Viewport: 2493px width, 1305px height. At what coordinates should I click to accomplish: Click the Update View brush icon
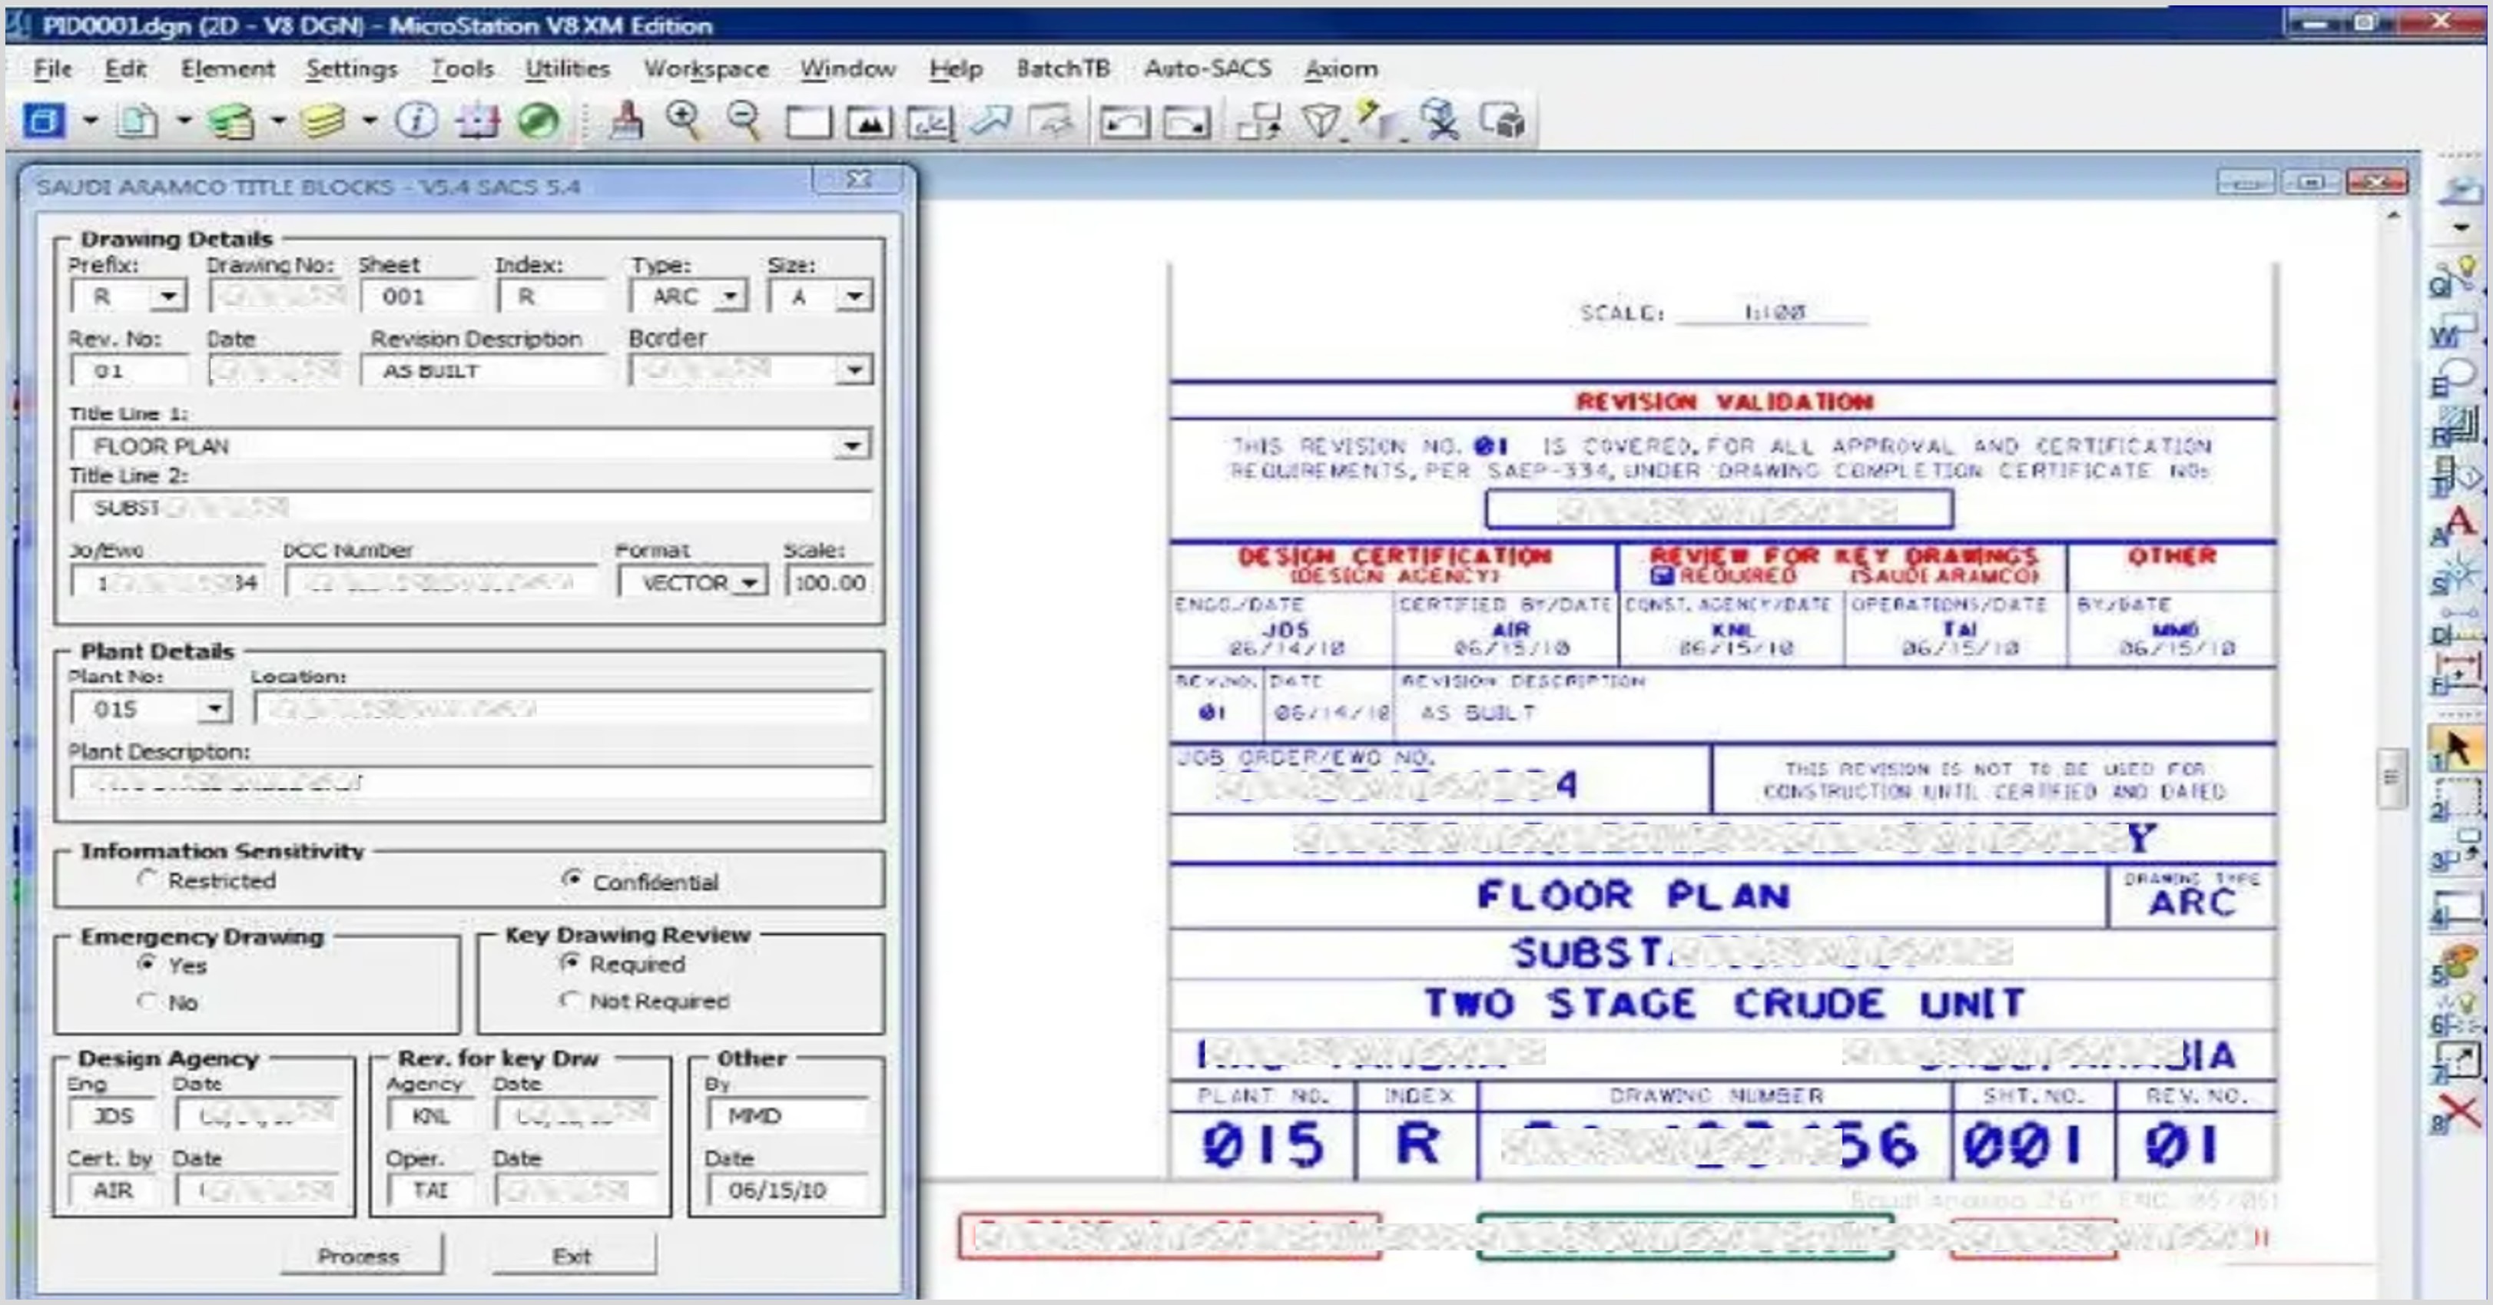click(627, 122)
